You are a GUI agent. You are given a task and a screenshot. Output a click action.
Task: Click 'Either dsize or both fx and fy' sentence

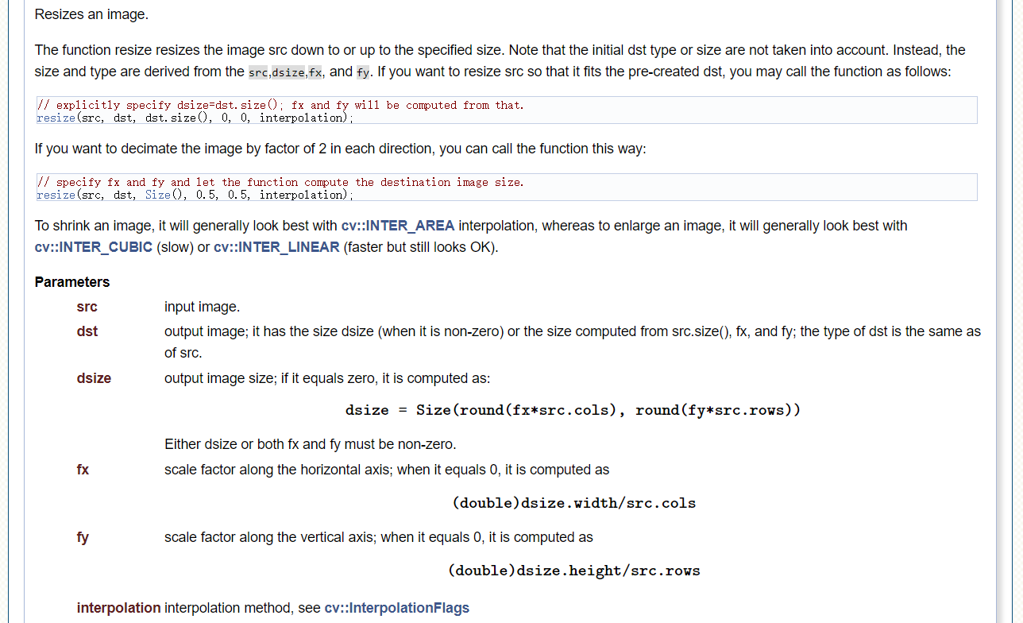click(x=311, y=443)
